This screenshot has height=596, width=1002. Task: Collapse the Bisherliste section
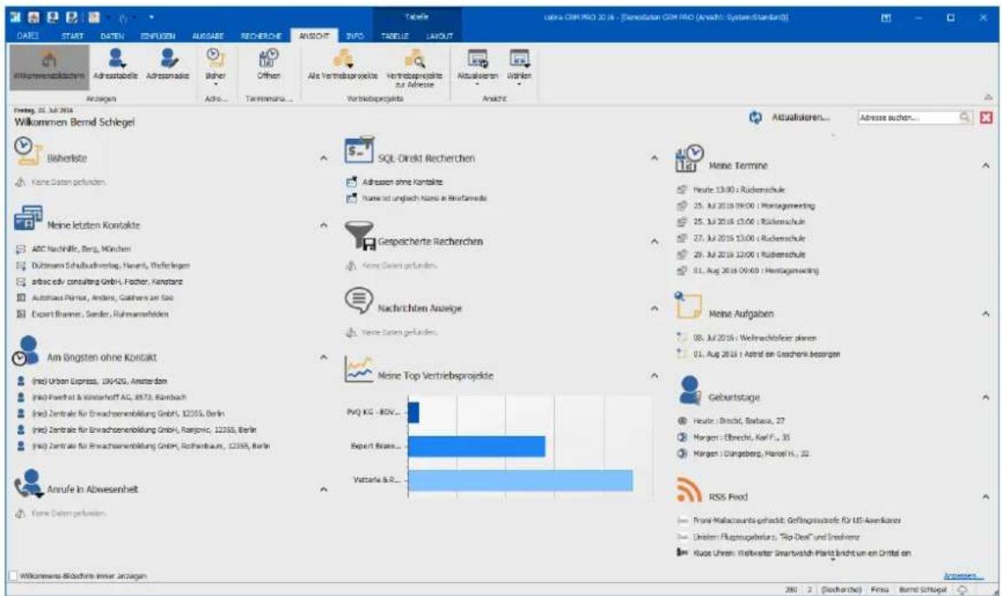tap(323, 158)
